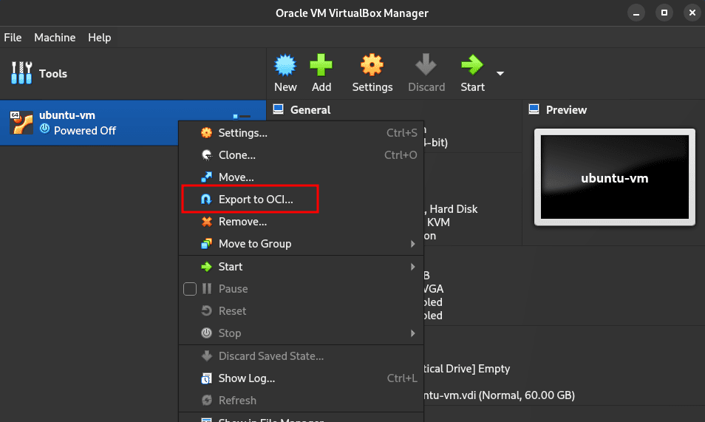Click the Refresh icon in the context menu
705x422 pixels.
pyautogui.click(x=206, y=401)
